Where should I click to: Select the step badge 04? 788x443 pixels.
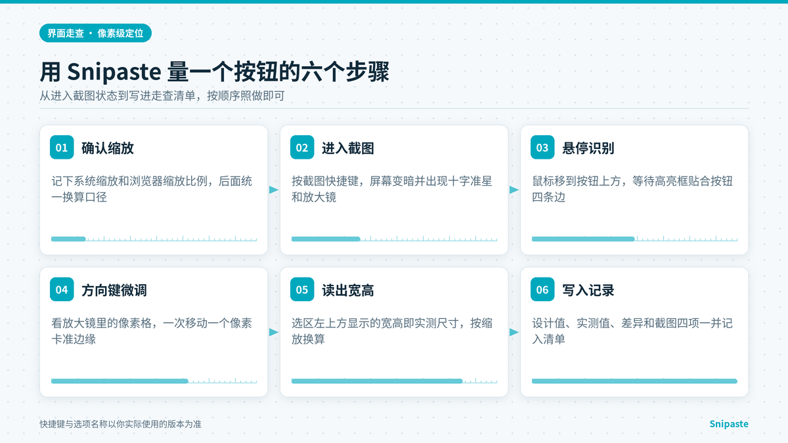(x=62, y=289)
